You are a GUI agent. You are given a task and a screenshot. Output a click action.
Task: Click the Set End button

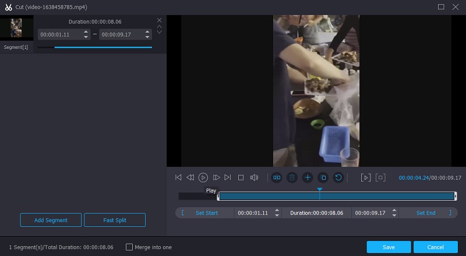pos(426,213)
